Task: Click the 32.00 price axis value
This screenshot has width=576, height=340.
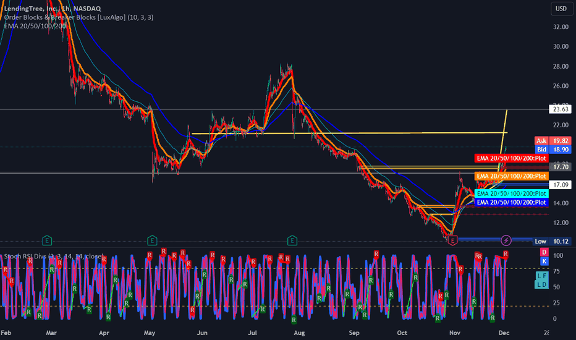Action: click(561, 27)
